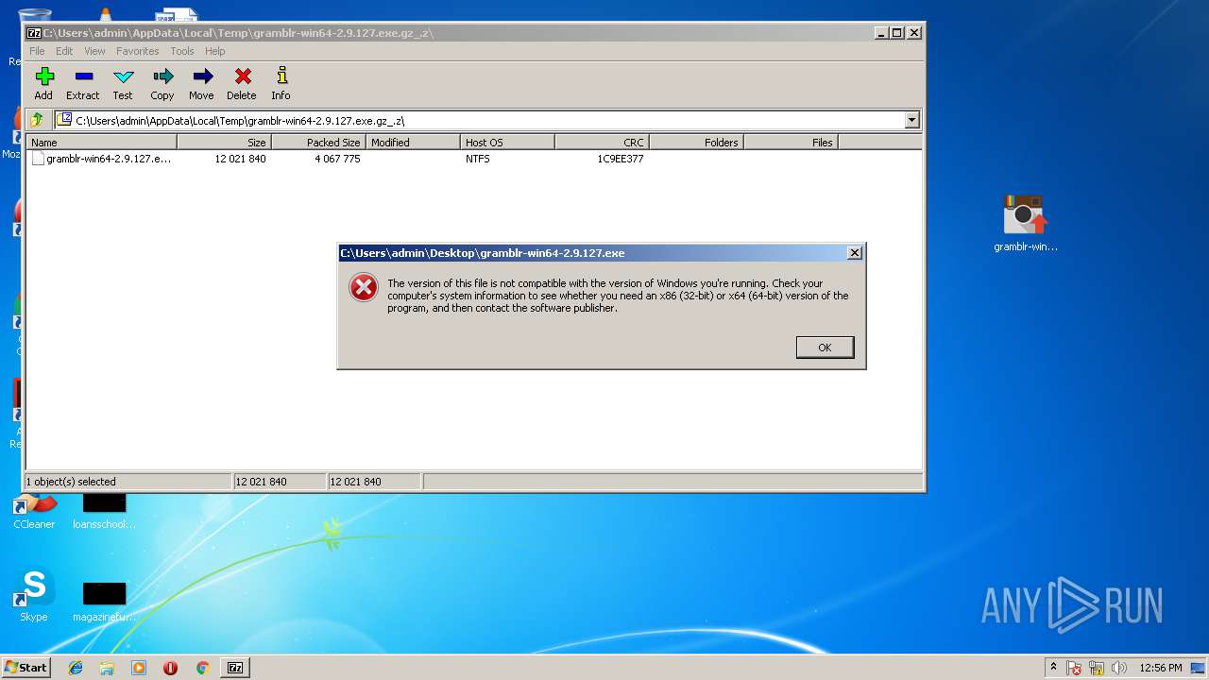Click the packed size value 4 067 775

[x=337, y=159]
